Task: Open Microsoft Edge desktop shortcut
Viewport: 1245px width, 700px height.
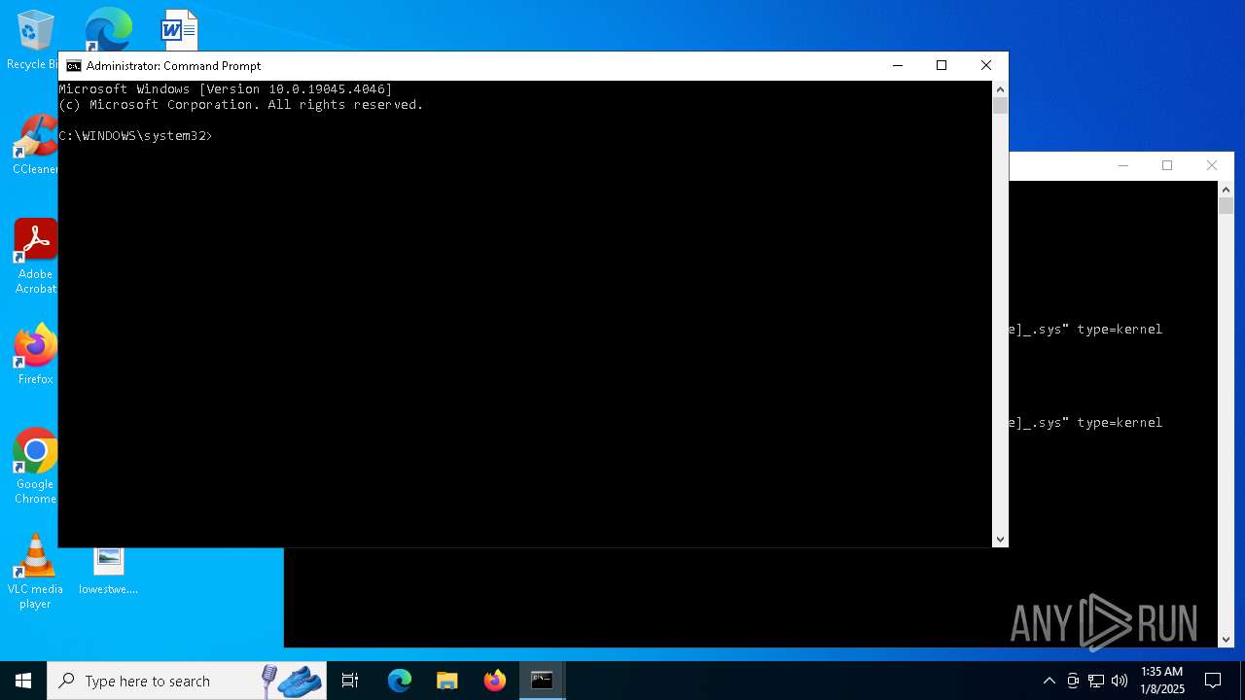Action: [x=108, y=29]
